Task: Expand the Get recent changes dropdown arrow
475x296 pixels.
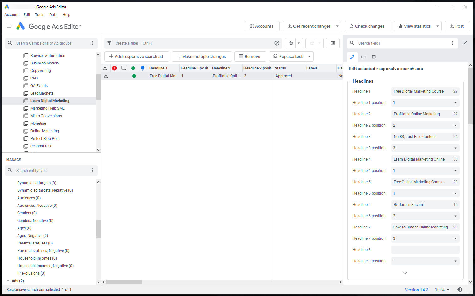Action: click(338, 26)
